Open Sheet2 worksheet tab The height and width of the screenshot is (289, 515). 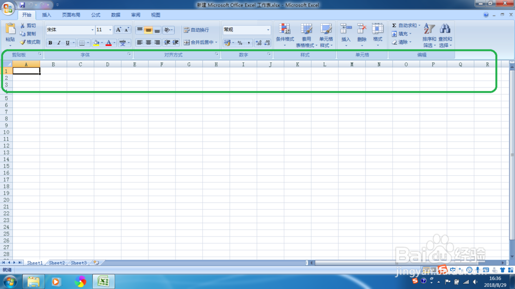click(x=57, y=263)
